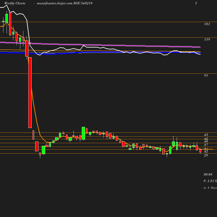The image size is (217, 217).
Task: Click the last red candlestick on the right
Action: tap(201, 151)
